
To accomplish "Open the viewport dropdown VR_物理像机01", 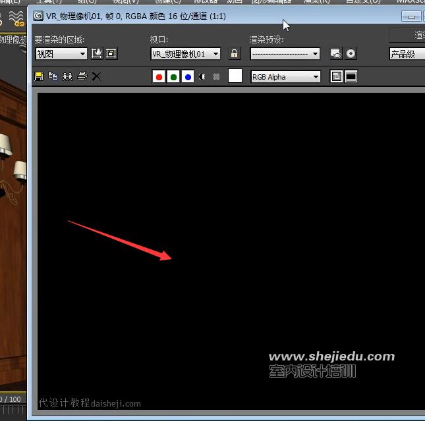I will pos(185,54).
